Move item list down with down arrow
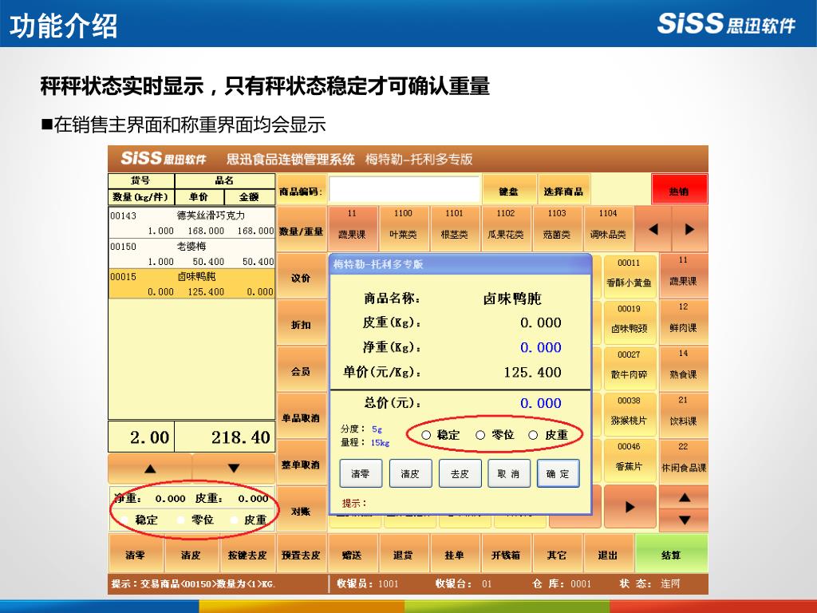Viewport: 817px width, 613px height. 234,468
